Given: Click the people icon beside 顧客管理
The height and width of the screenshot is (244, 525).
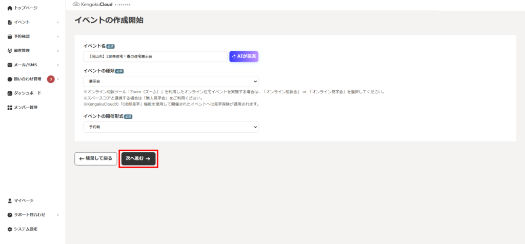Looking at the screenshot, I should click(10, 51).
